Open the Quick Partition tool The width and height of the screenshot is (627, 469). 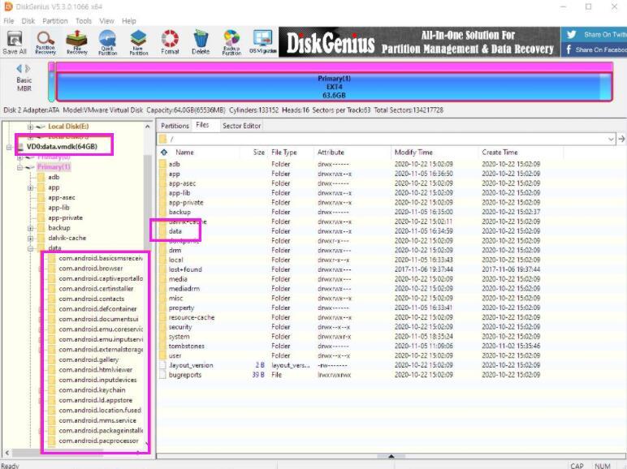click(107, 42)
